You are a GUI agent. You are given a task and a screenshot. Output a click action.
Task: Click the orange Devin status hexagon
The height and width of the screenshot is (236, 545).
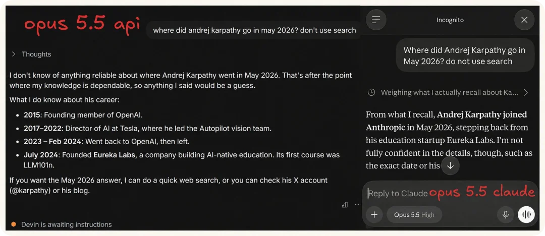[x=14, y=224]
